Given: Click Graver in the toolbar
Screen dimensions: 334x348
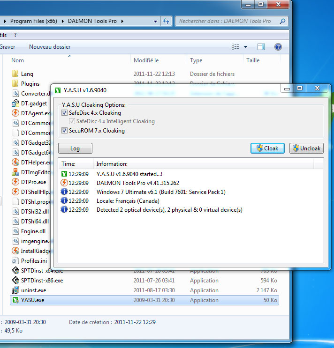Looking at the screenshot, I should pyautogui.click(x=8, y=47).
